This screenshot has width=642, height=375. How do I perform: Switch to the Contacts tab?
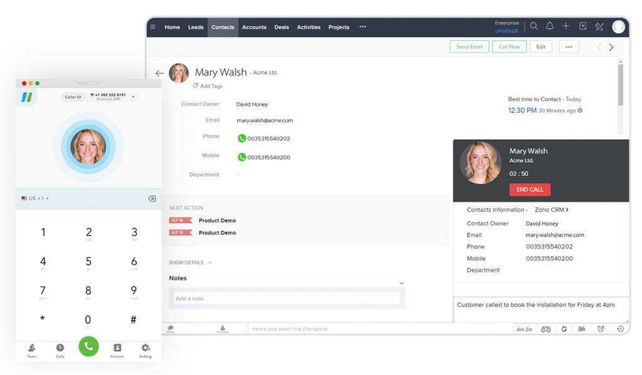223,27
